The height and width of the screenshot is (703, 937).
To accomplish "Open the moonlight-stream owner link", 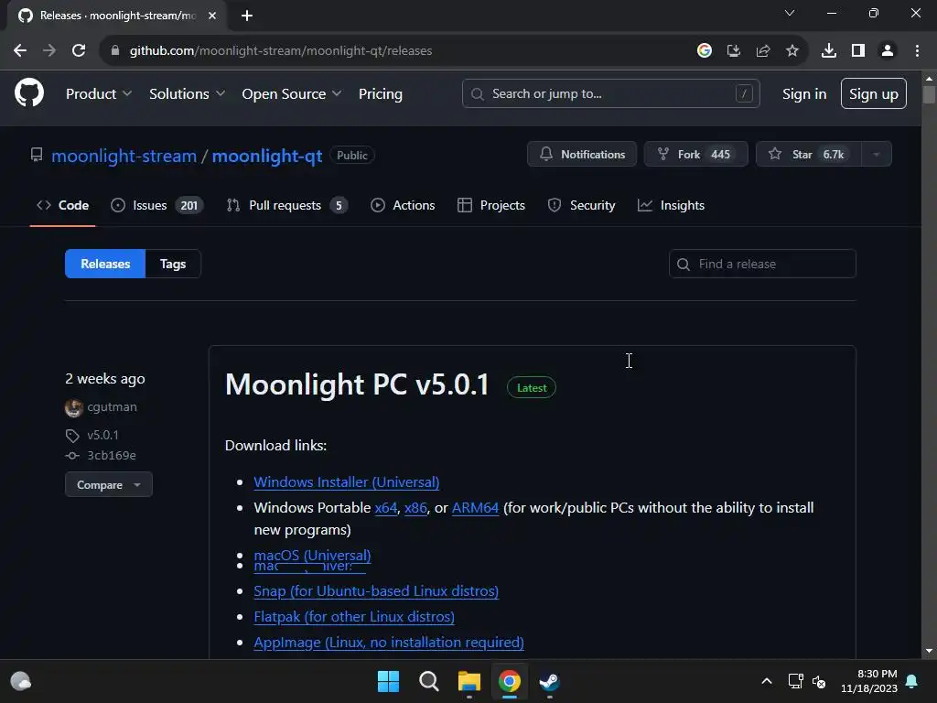I will (x=124, y=156).
